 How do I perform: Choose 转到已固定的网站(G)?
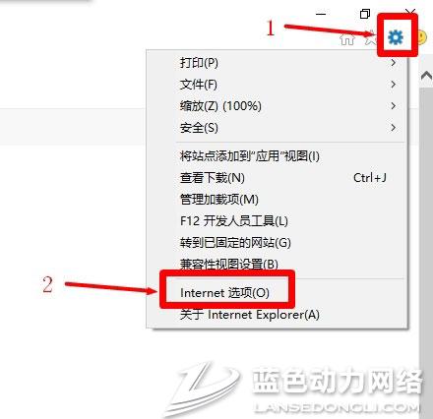277,243
